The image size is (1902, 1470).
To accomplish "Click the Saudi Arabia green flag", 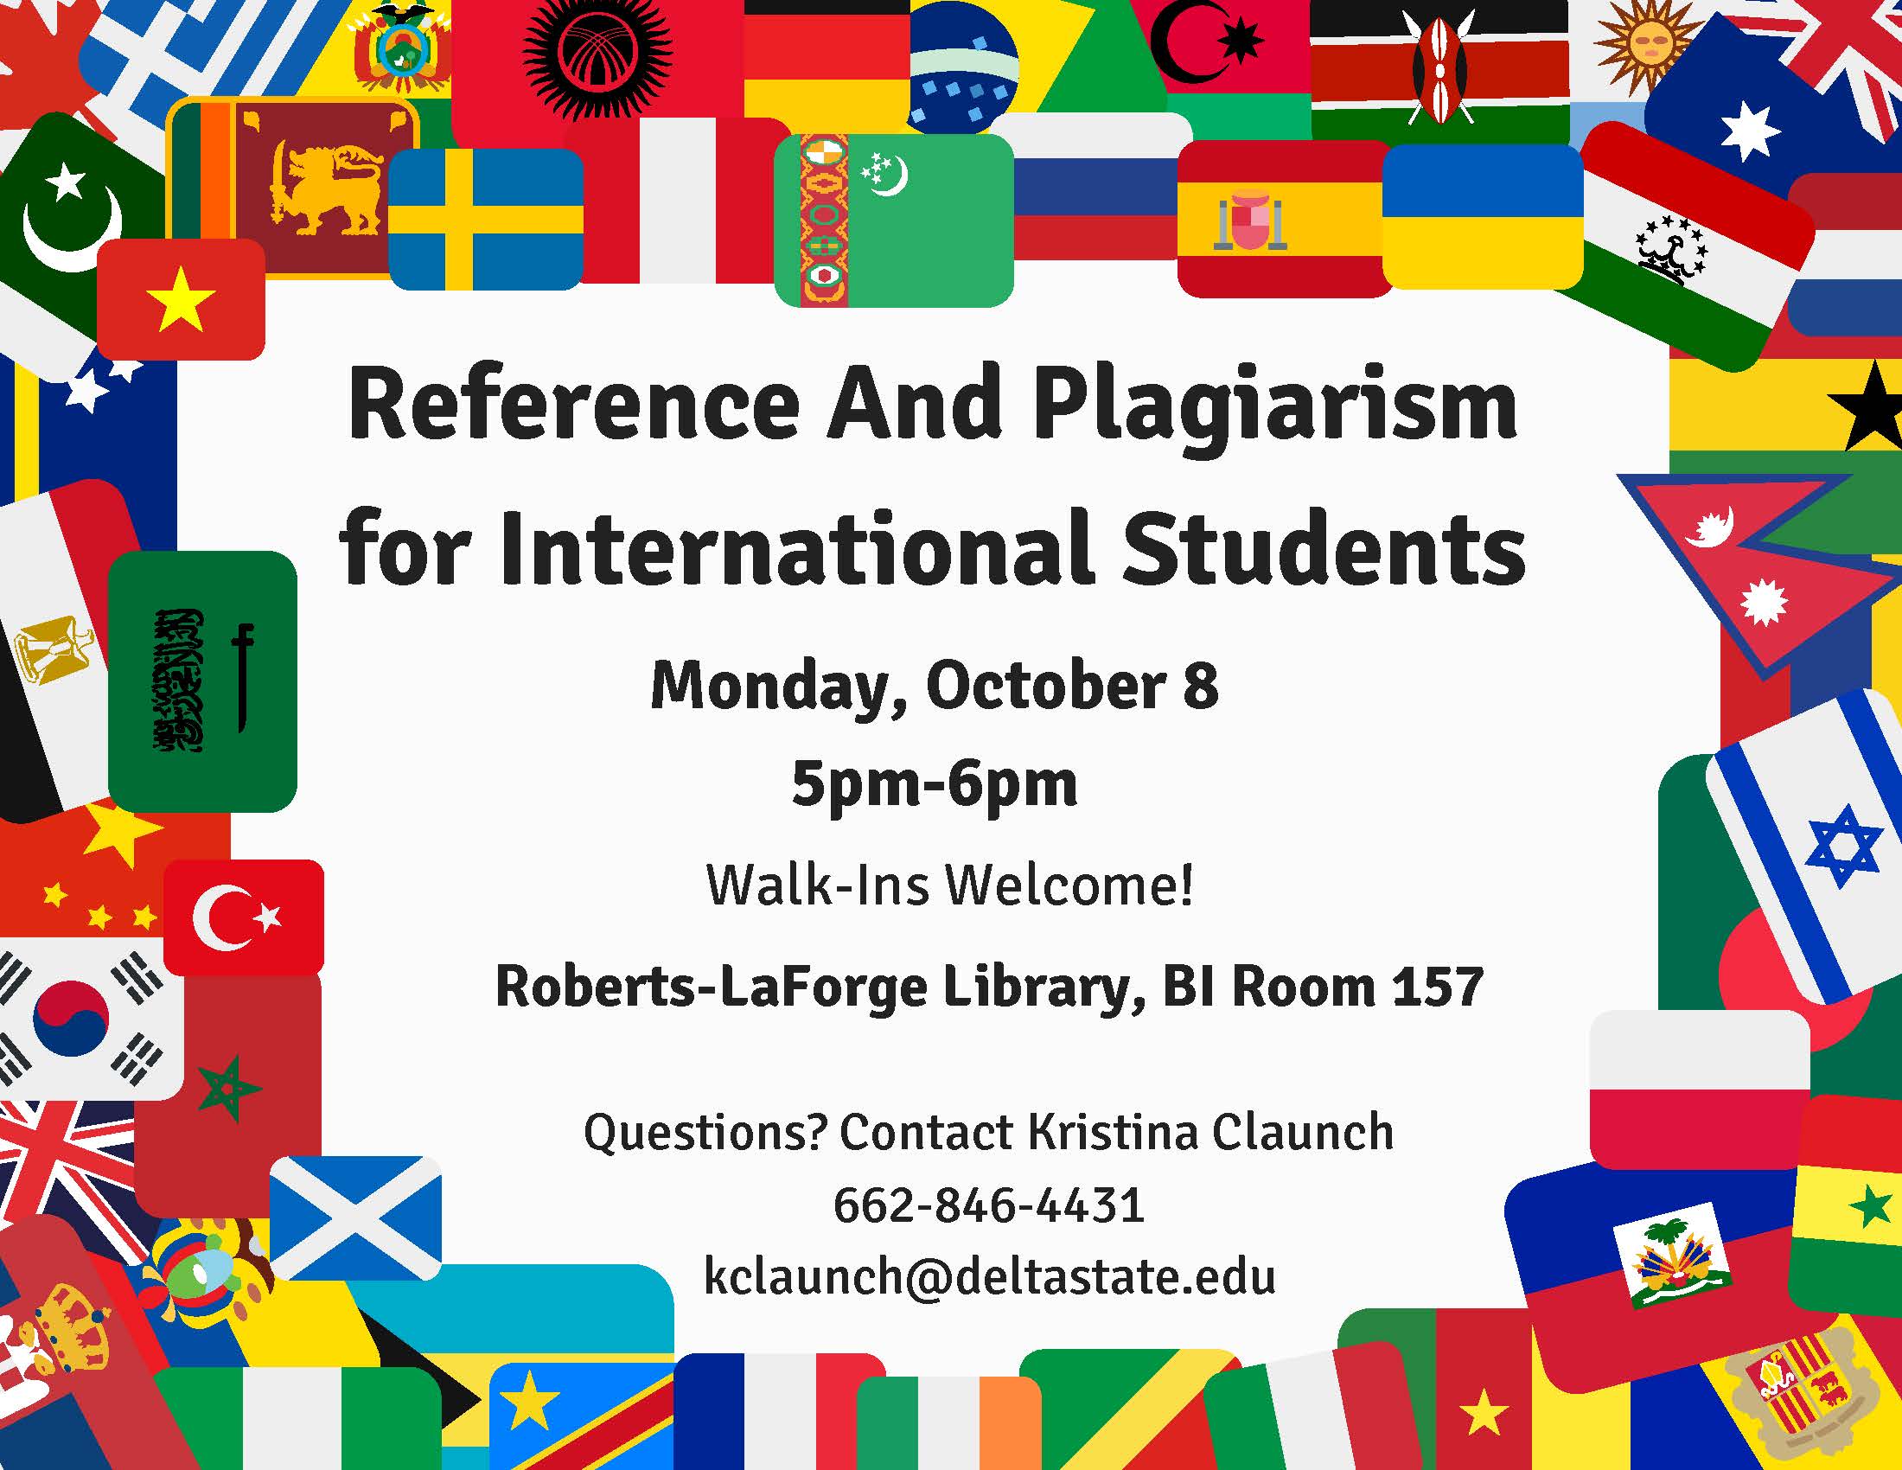I will click(x=203, y=681).
